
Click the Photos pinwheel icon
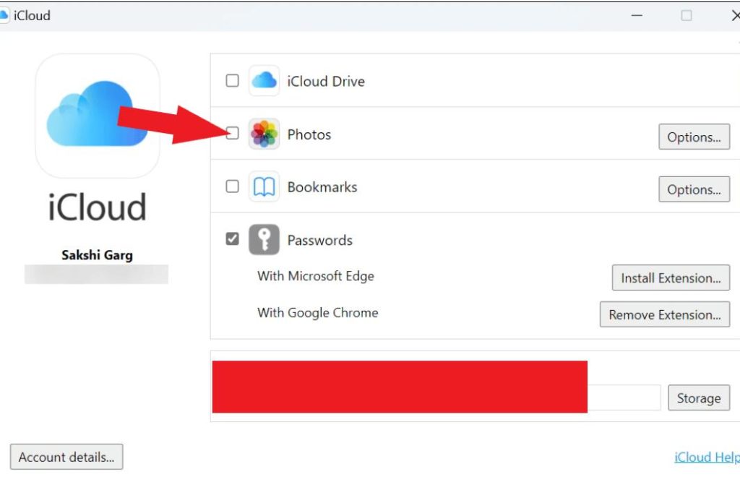point(264,134)
